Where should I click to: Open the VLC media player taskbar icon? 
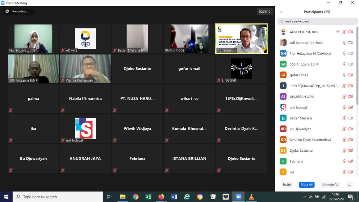[251, 197]
